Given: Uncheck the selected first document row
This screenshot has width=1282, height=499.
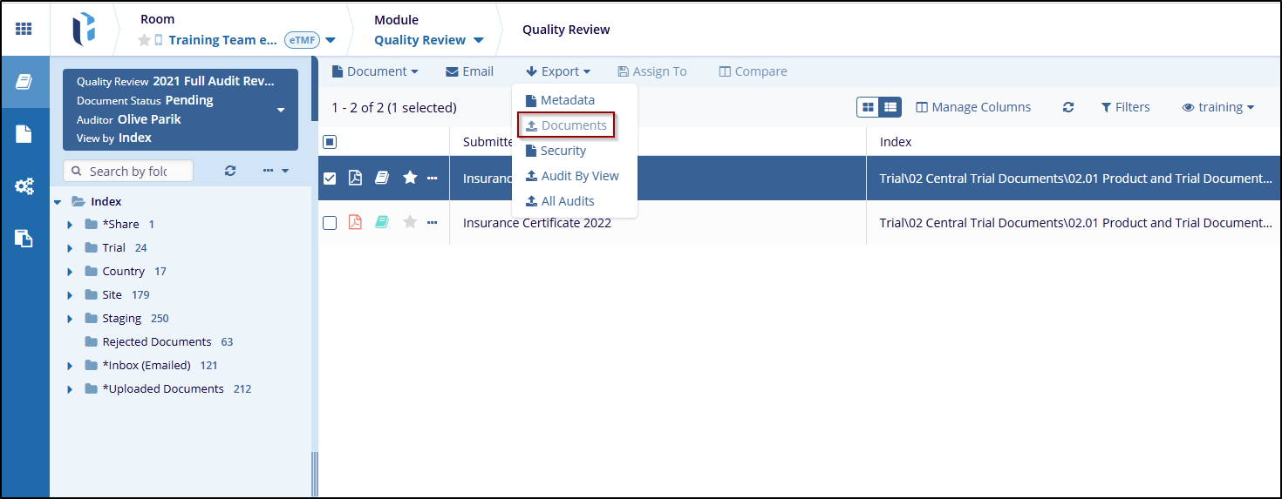Looking at the screenshot, I should [330, 179].
